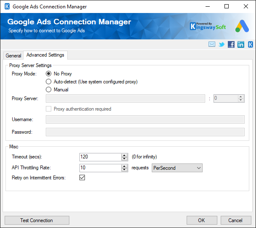The width and height of the screenshot is (256, 228).
Task: Click the 'Timeout (secs):' label
Action: [x=27, y=157]
